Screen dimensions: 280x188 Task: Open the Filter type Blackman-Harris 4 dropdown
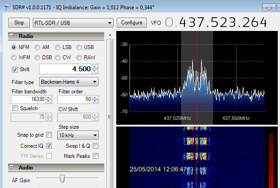[x=68, y=82]
